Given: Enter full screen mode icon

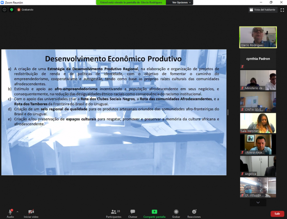Looking at the screenshot, I should pyautogui.click(x=282, y=10).
